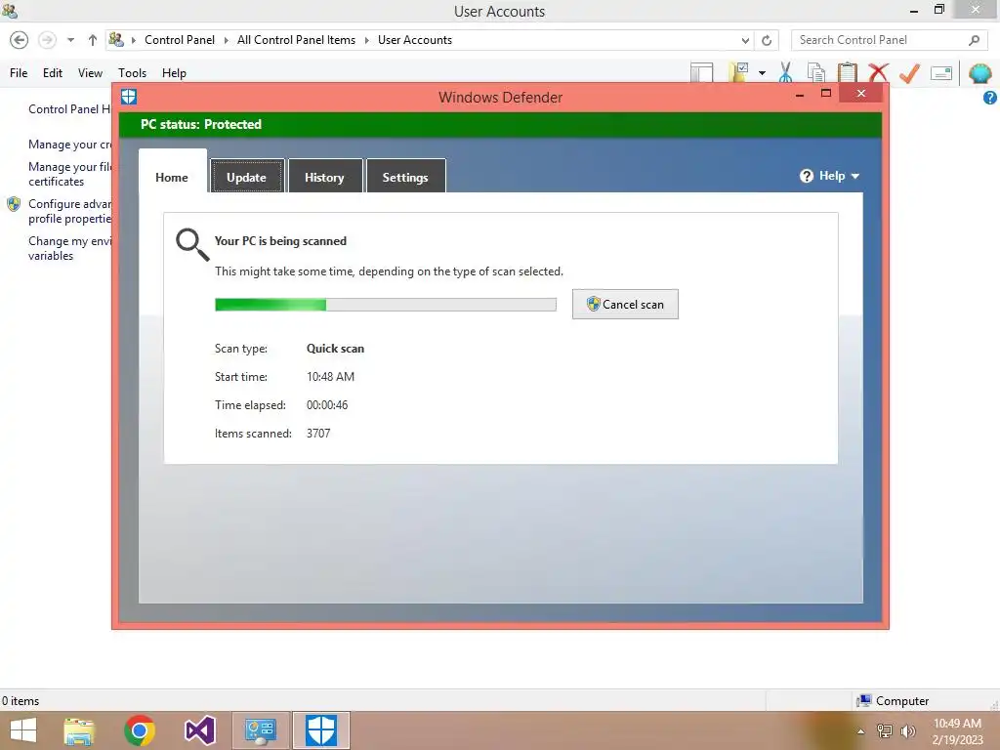Click the 'Quick scan' scan type value

336,349
